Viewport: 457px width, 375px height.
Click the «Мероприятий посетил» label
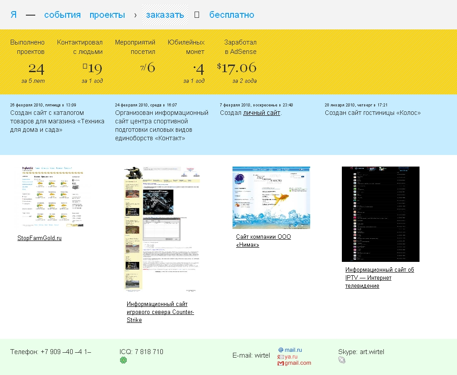(x=135, y=47)
